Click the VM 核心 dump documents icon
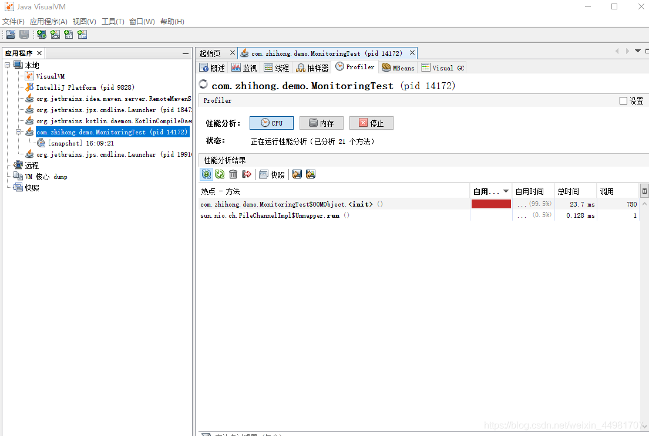The width and height of the screenshot is (649, 436). tap(18, 176)
